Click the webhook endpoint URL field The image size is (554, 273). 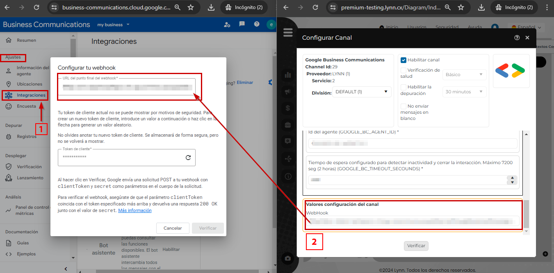click(x=127, y=87)
